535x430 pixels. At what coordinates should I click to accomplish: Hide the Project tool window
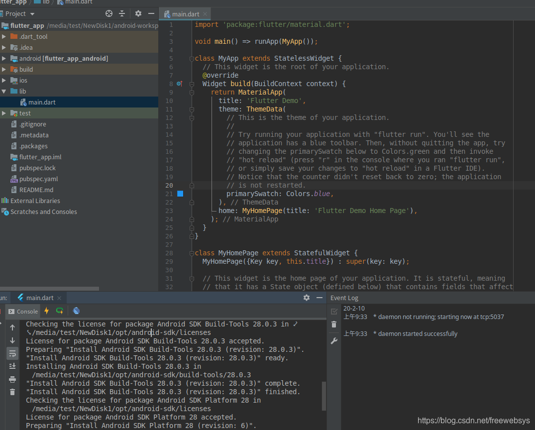click(x=151, y=13)
